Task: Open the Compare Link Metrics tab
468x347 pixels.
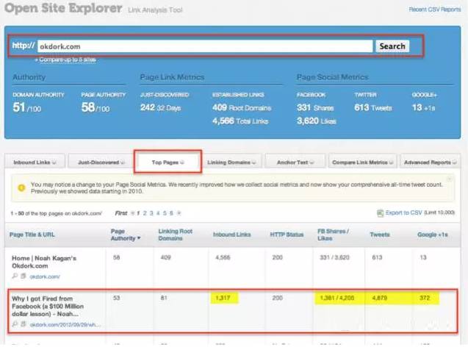Action: click(x=363, y=162)
